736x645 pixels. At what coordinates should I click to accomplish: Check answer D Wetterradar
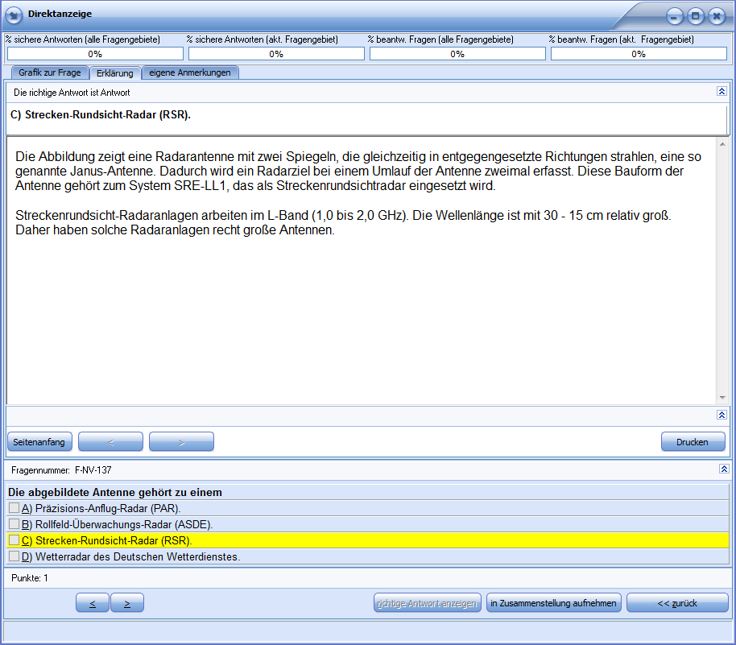click(x=14, y=556)
